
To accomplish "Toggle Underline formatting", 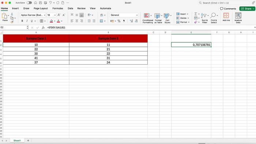I will pyautogui.click(x=32, y=21).
